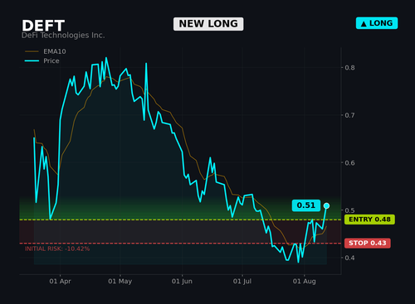This screenshot has height=304, width=415.
Task: Click the Price cyan legend line swatch
Action: (32, 60)
